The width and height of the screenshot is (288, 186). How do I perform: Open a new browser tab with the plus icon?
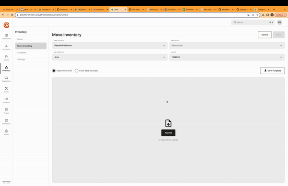pos(274,10)
